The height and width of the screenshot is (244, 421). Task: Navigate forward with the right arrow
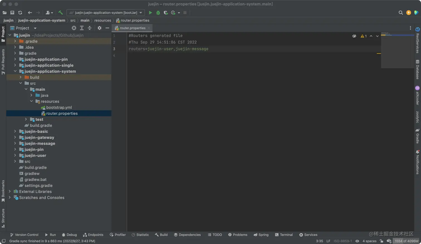click(x=38, y=13)
